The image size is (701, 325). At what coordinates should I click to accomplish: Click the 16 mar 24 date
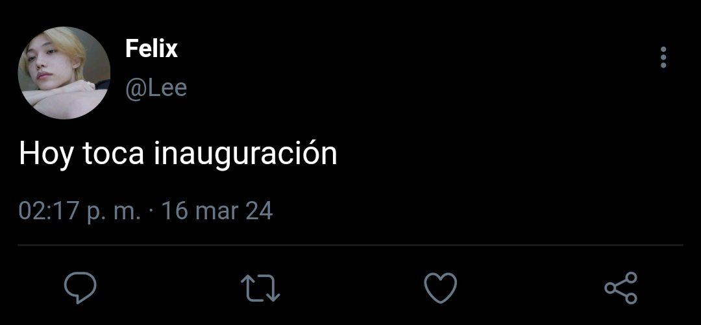click(x=217, y=211)
